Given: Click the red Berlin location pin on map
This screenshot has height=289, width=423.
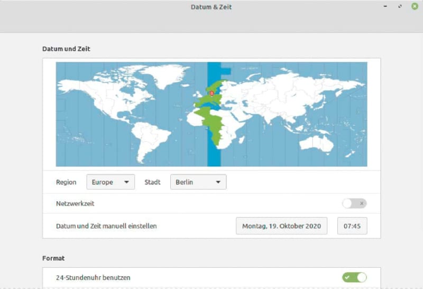Looking at the screenshot, I should (x=212, y=94).
